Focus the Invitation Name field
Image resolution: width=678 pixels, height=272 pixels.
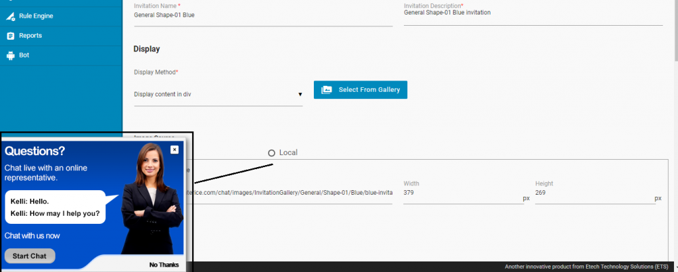pos(262,15)
